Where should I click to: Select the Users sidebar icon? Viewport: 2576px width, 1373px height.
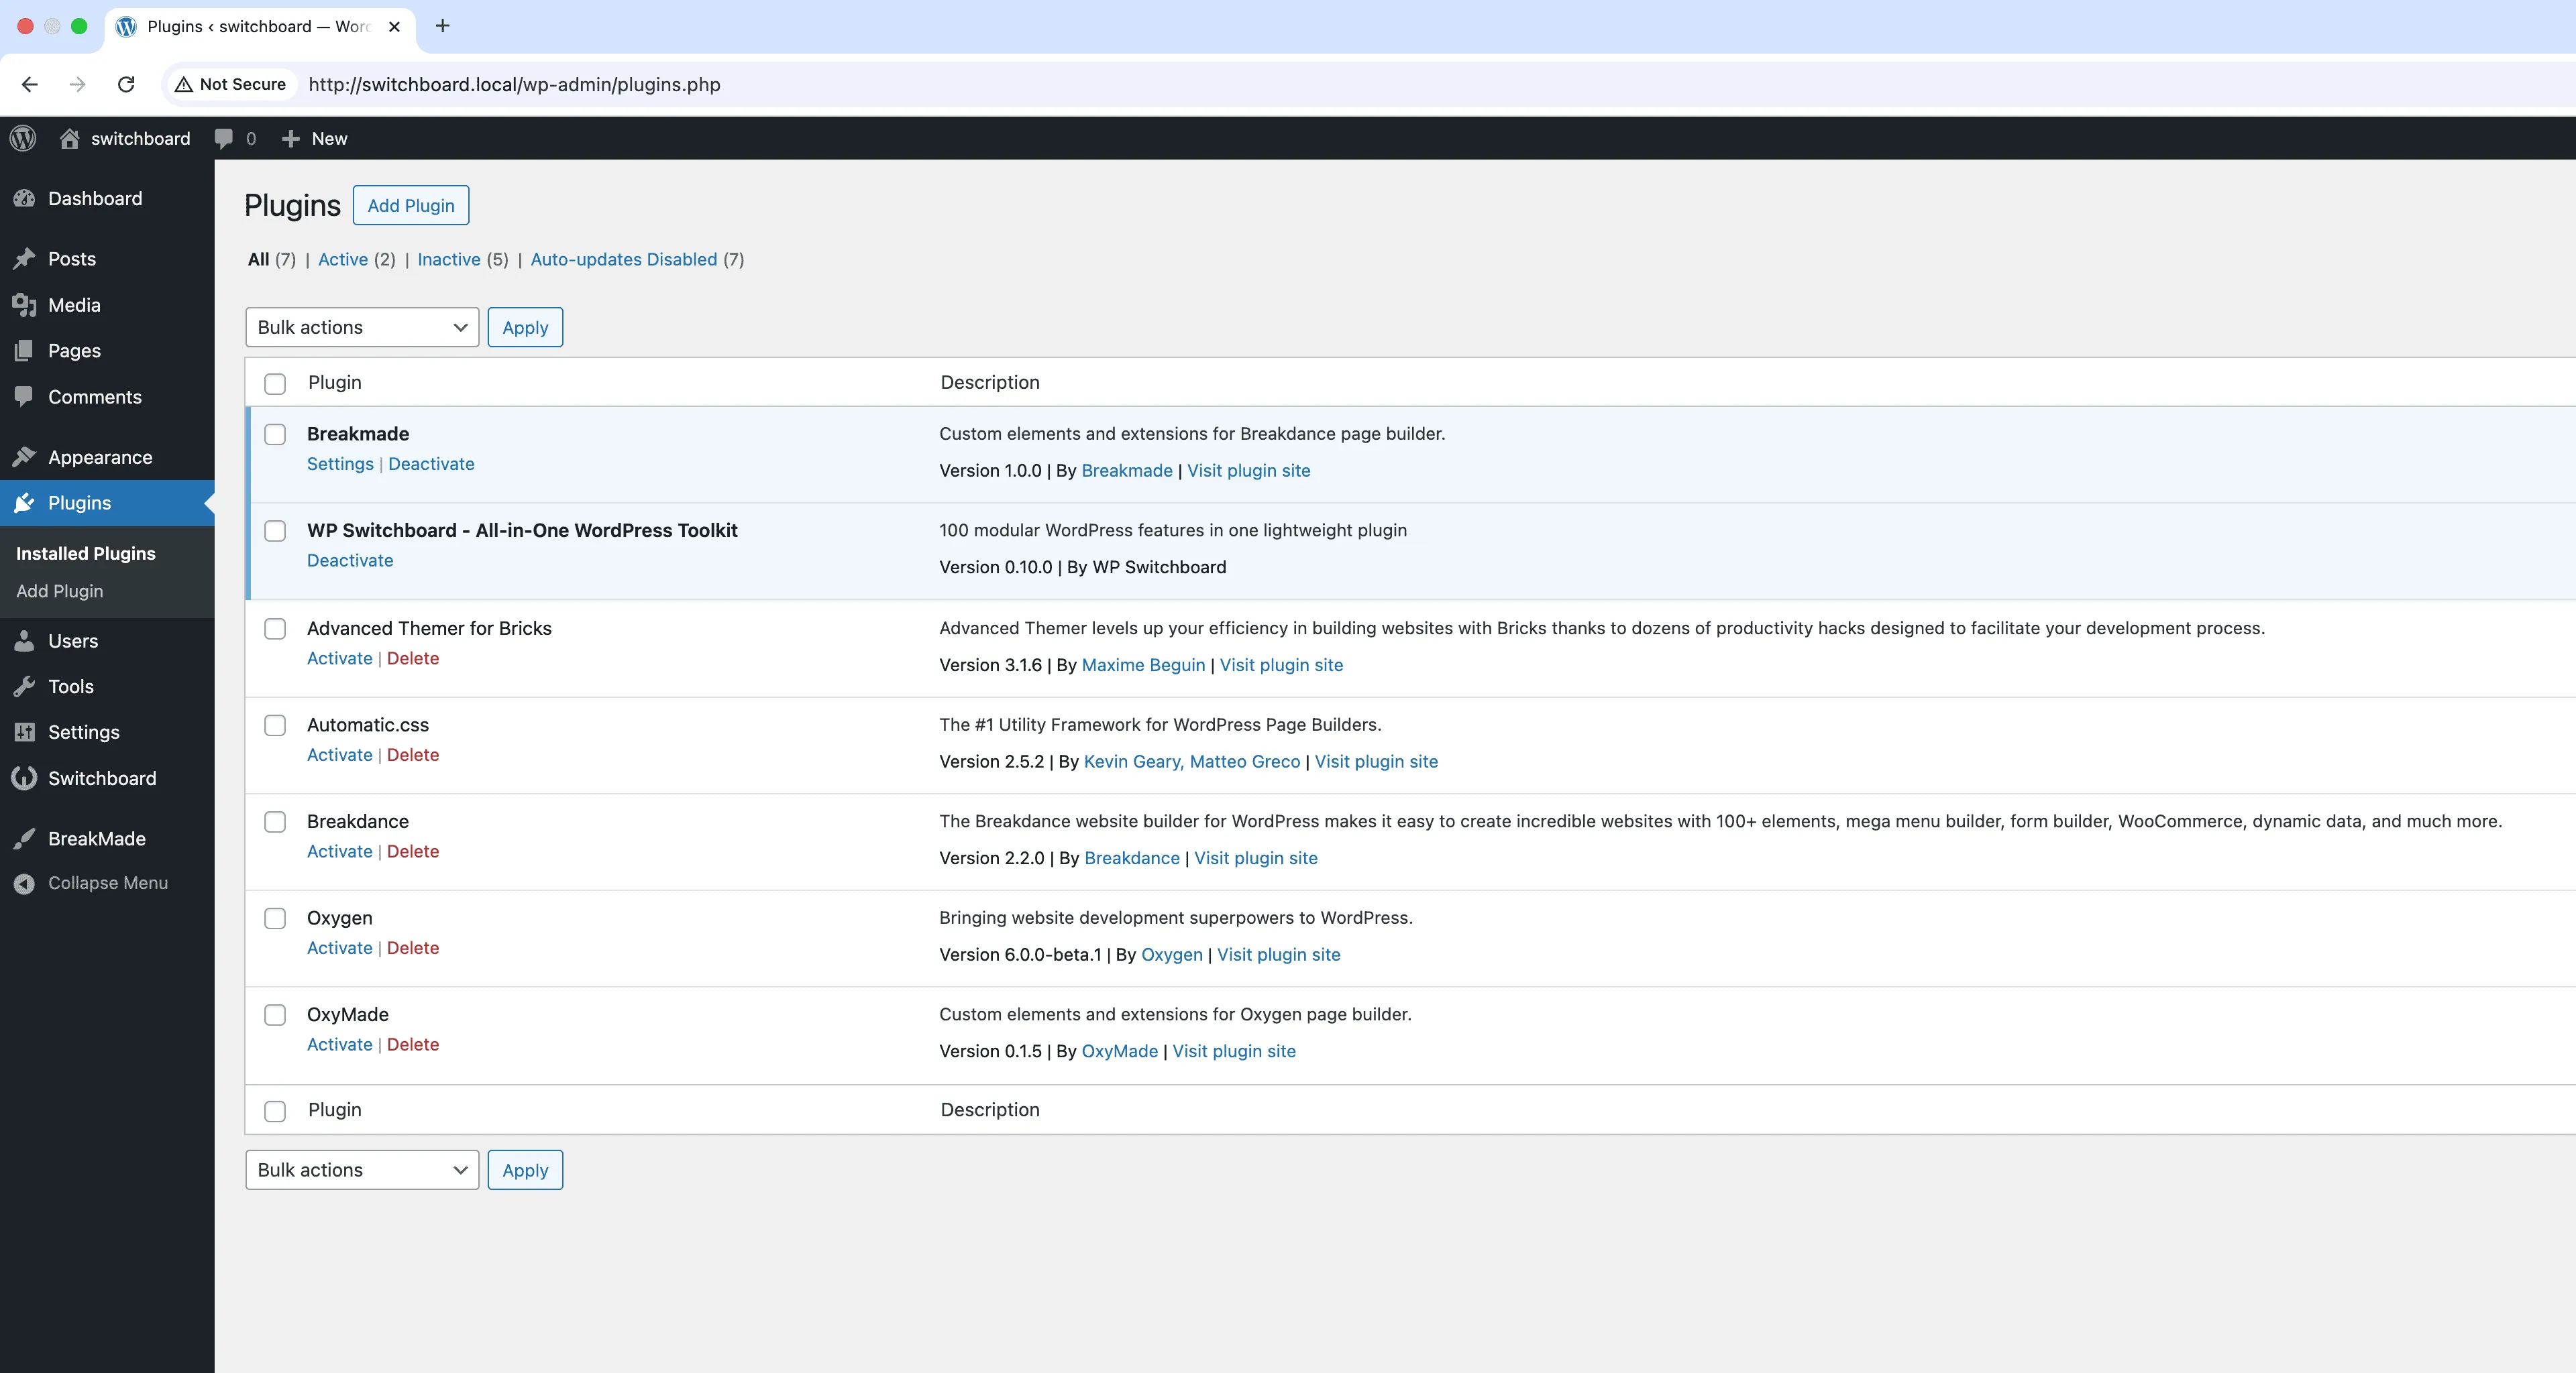click(25, 640)
